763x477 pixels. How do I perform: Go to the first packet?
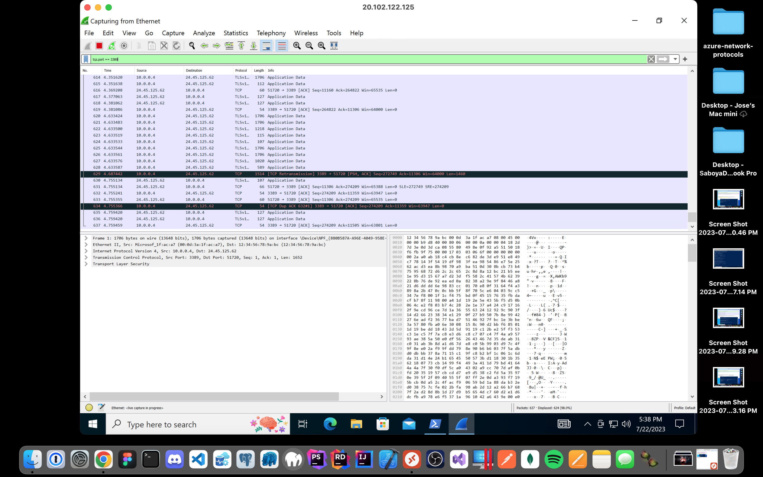click(x=241, y=46)
